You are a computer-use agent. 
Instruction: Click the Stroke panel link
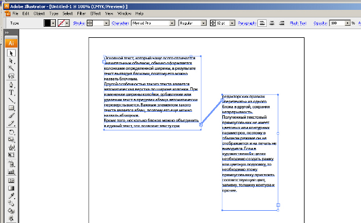(79, 23)
